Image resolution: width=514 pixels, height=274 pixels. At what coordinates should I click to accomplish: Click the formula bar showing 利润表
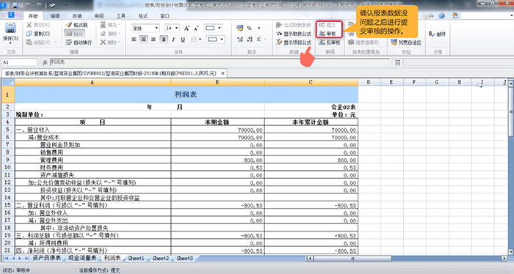220,62
